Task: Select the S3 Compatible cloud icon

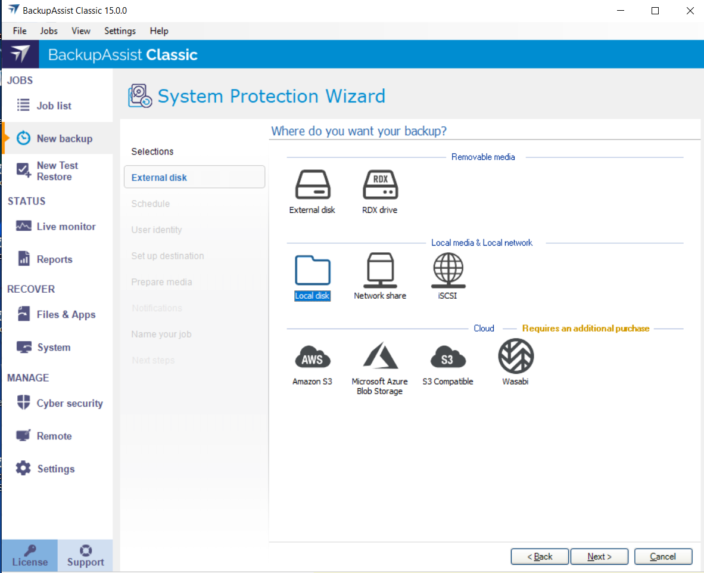Action: coord(447,357)
